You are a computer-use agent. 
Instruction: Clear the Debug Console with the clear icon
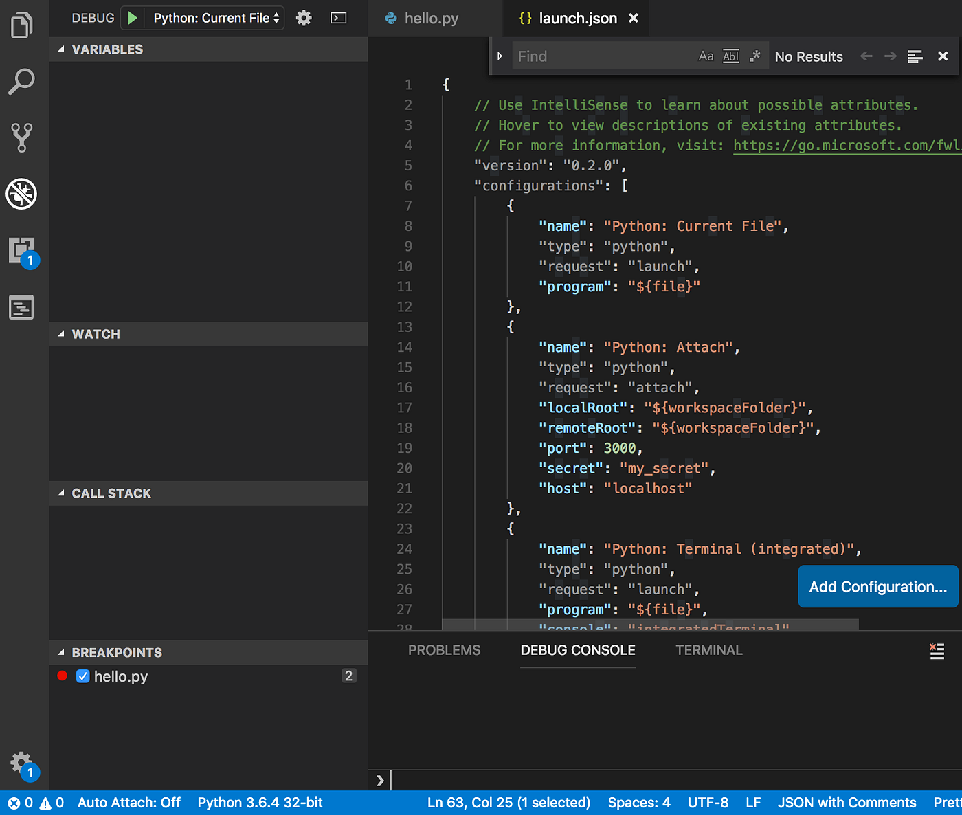tap(936, 650)
